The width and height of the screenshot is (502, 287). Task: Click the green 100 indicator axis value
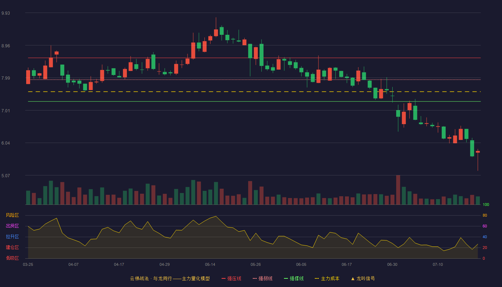(486, 205)
